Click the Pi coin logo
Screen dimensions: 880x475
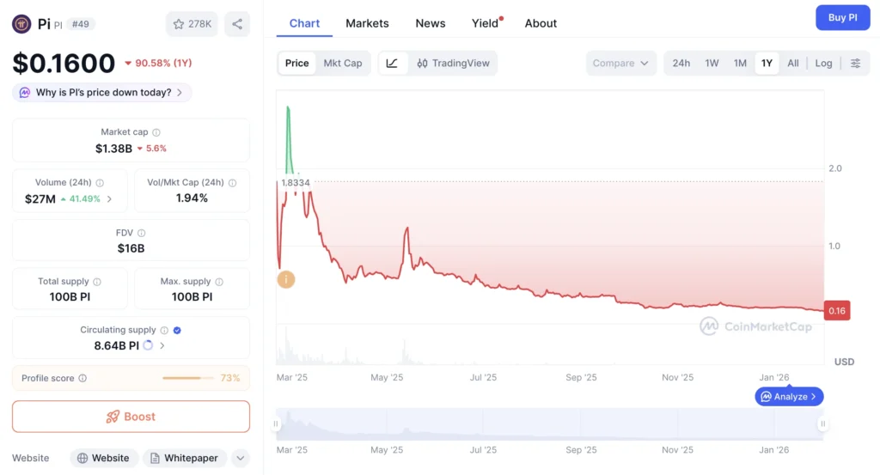[x=22, y=24]
